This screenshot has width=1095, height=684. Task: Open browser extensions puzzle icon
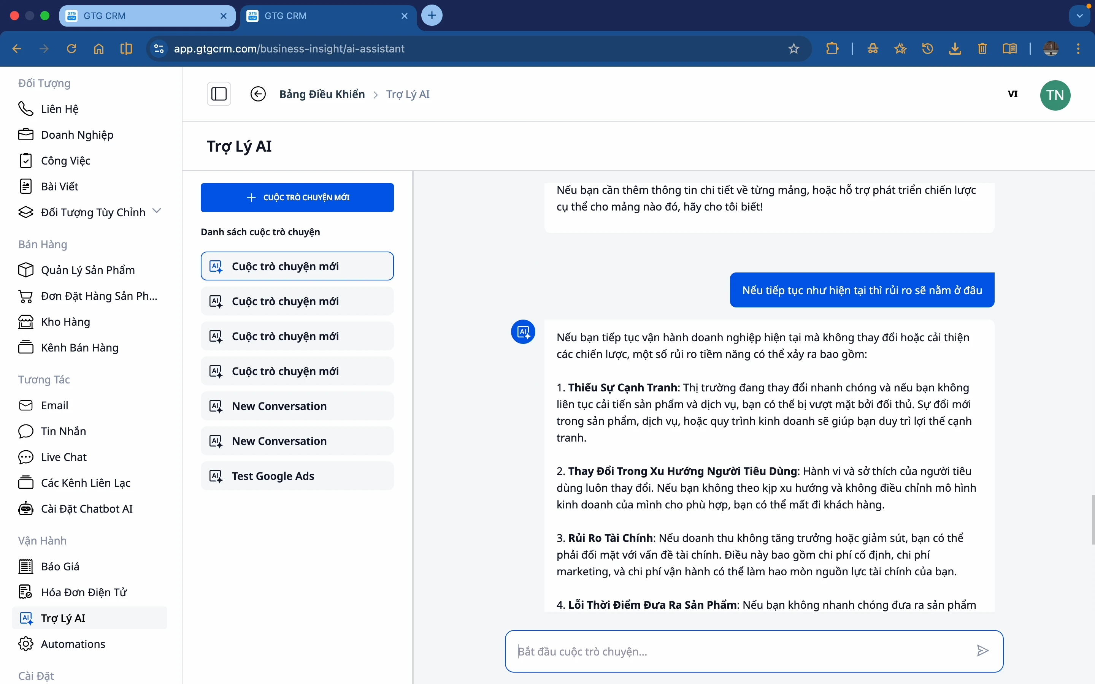[832, 49]
